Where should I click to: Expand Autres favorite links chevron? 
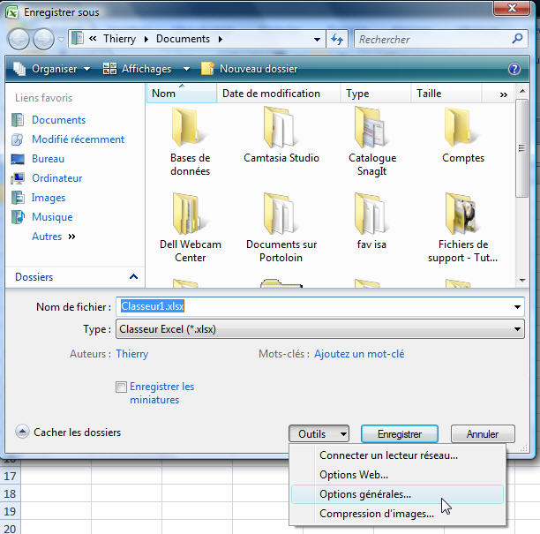coord(71,237)
